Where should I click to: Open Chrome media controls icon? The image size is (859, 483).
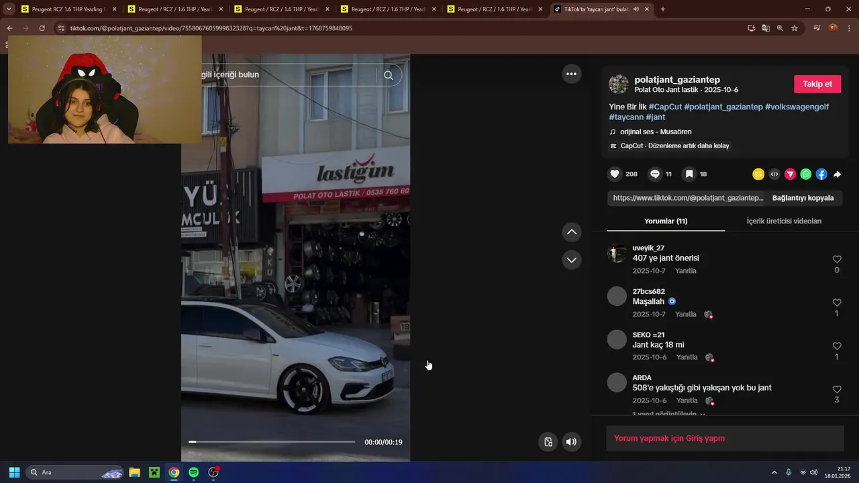point(817,28)
